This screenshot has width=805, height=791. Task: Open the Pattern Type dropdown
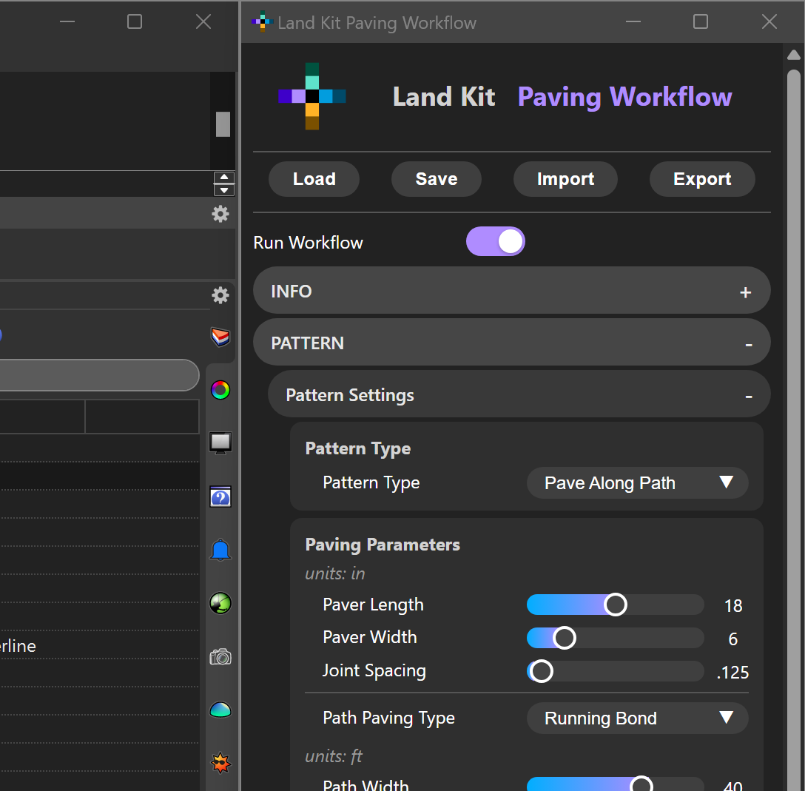pyautogui.click(x=638, y=483)
